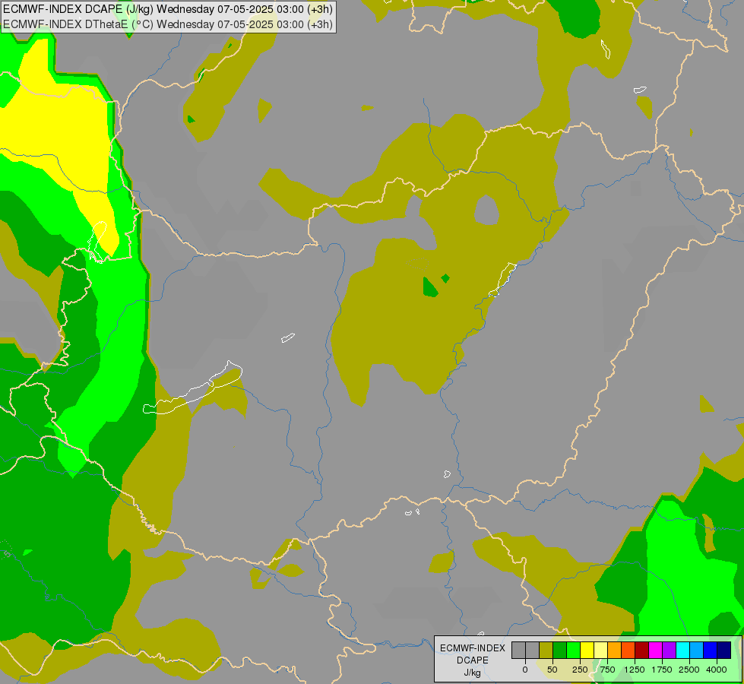Click the legend value 1250
Image resolution: width=744 pixels, height=684 pixels.
coord(635,670)
